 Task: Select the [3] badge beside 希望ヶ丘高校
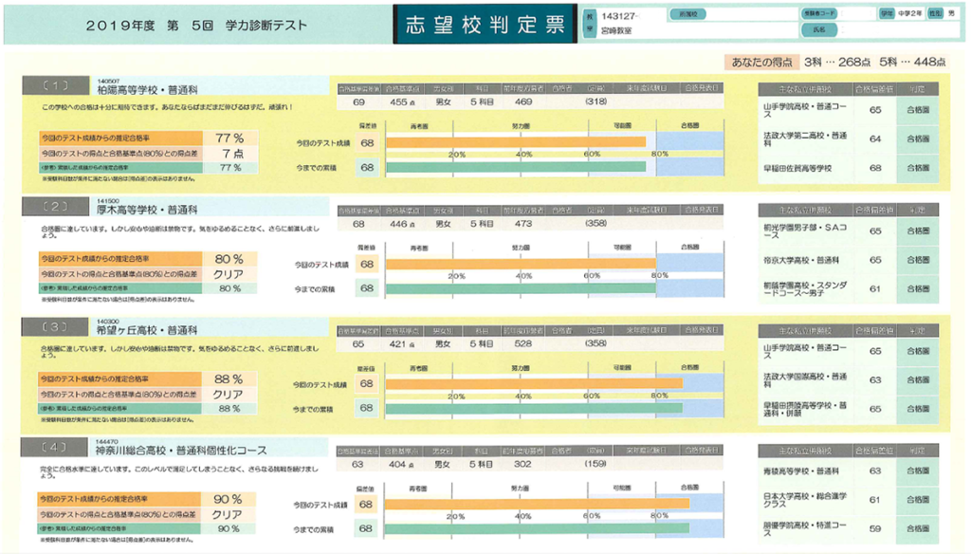(55, 329)
